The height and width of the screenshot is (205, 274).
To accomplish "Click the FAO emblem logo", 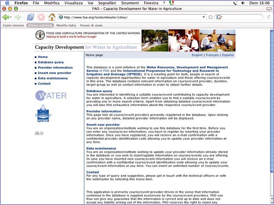I will (x=40, y=35).
